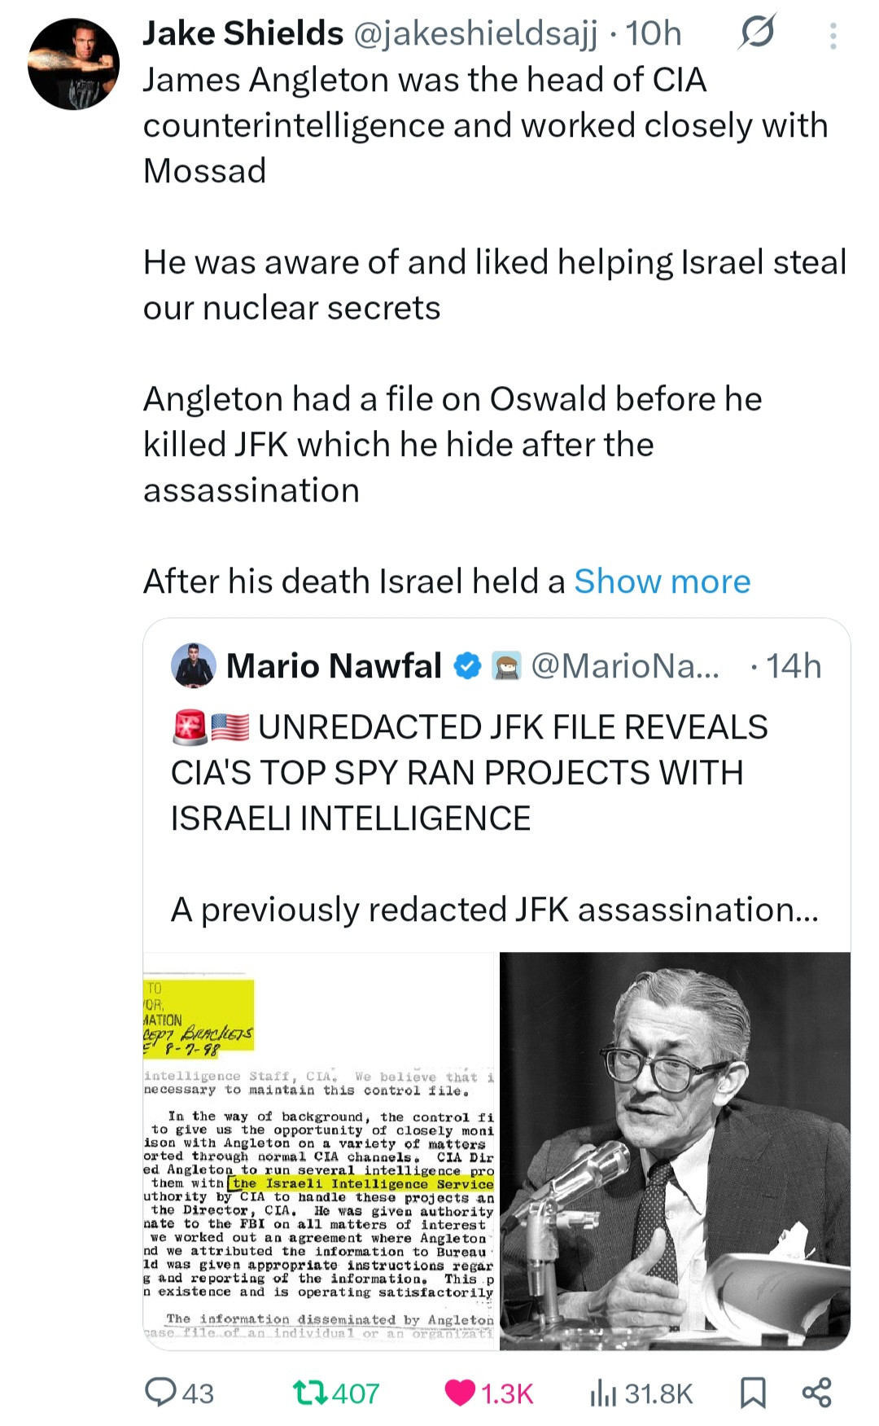Open Mario Nawfal's name in quoted tweet

(x=334, y=666)
